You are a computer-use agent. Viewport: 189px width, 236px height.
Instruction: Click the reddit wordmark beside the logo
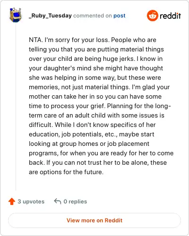point(170,16)
